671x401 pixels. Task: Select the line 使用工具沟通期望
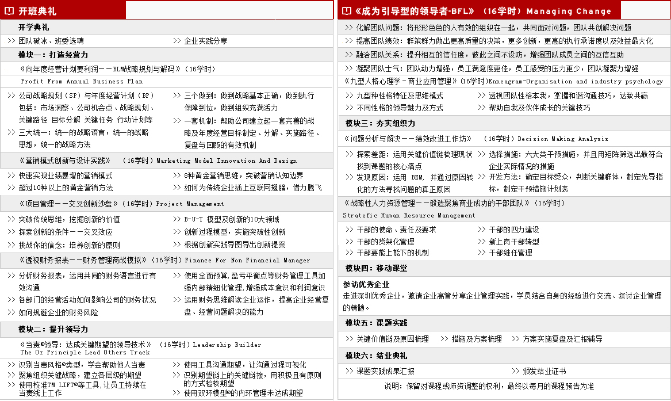pos(245,365)
